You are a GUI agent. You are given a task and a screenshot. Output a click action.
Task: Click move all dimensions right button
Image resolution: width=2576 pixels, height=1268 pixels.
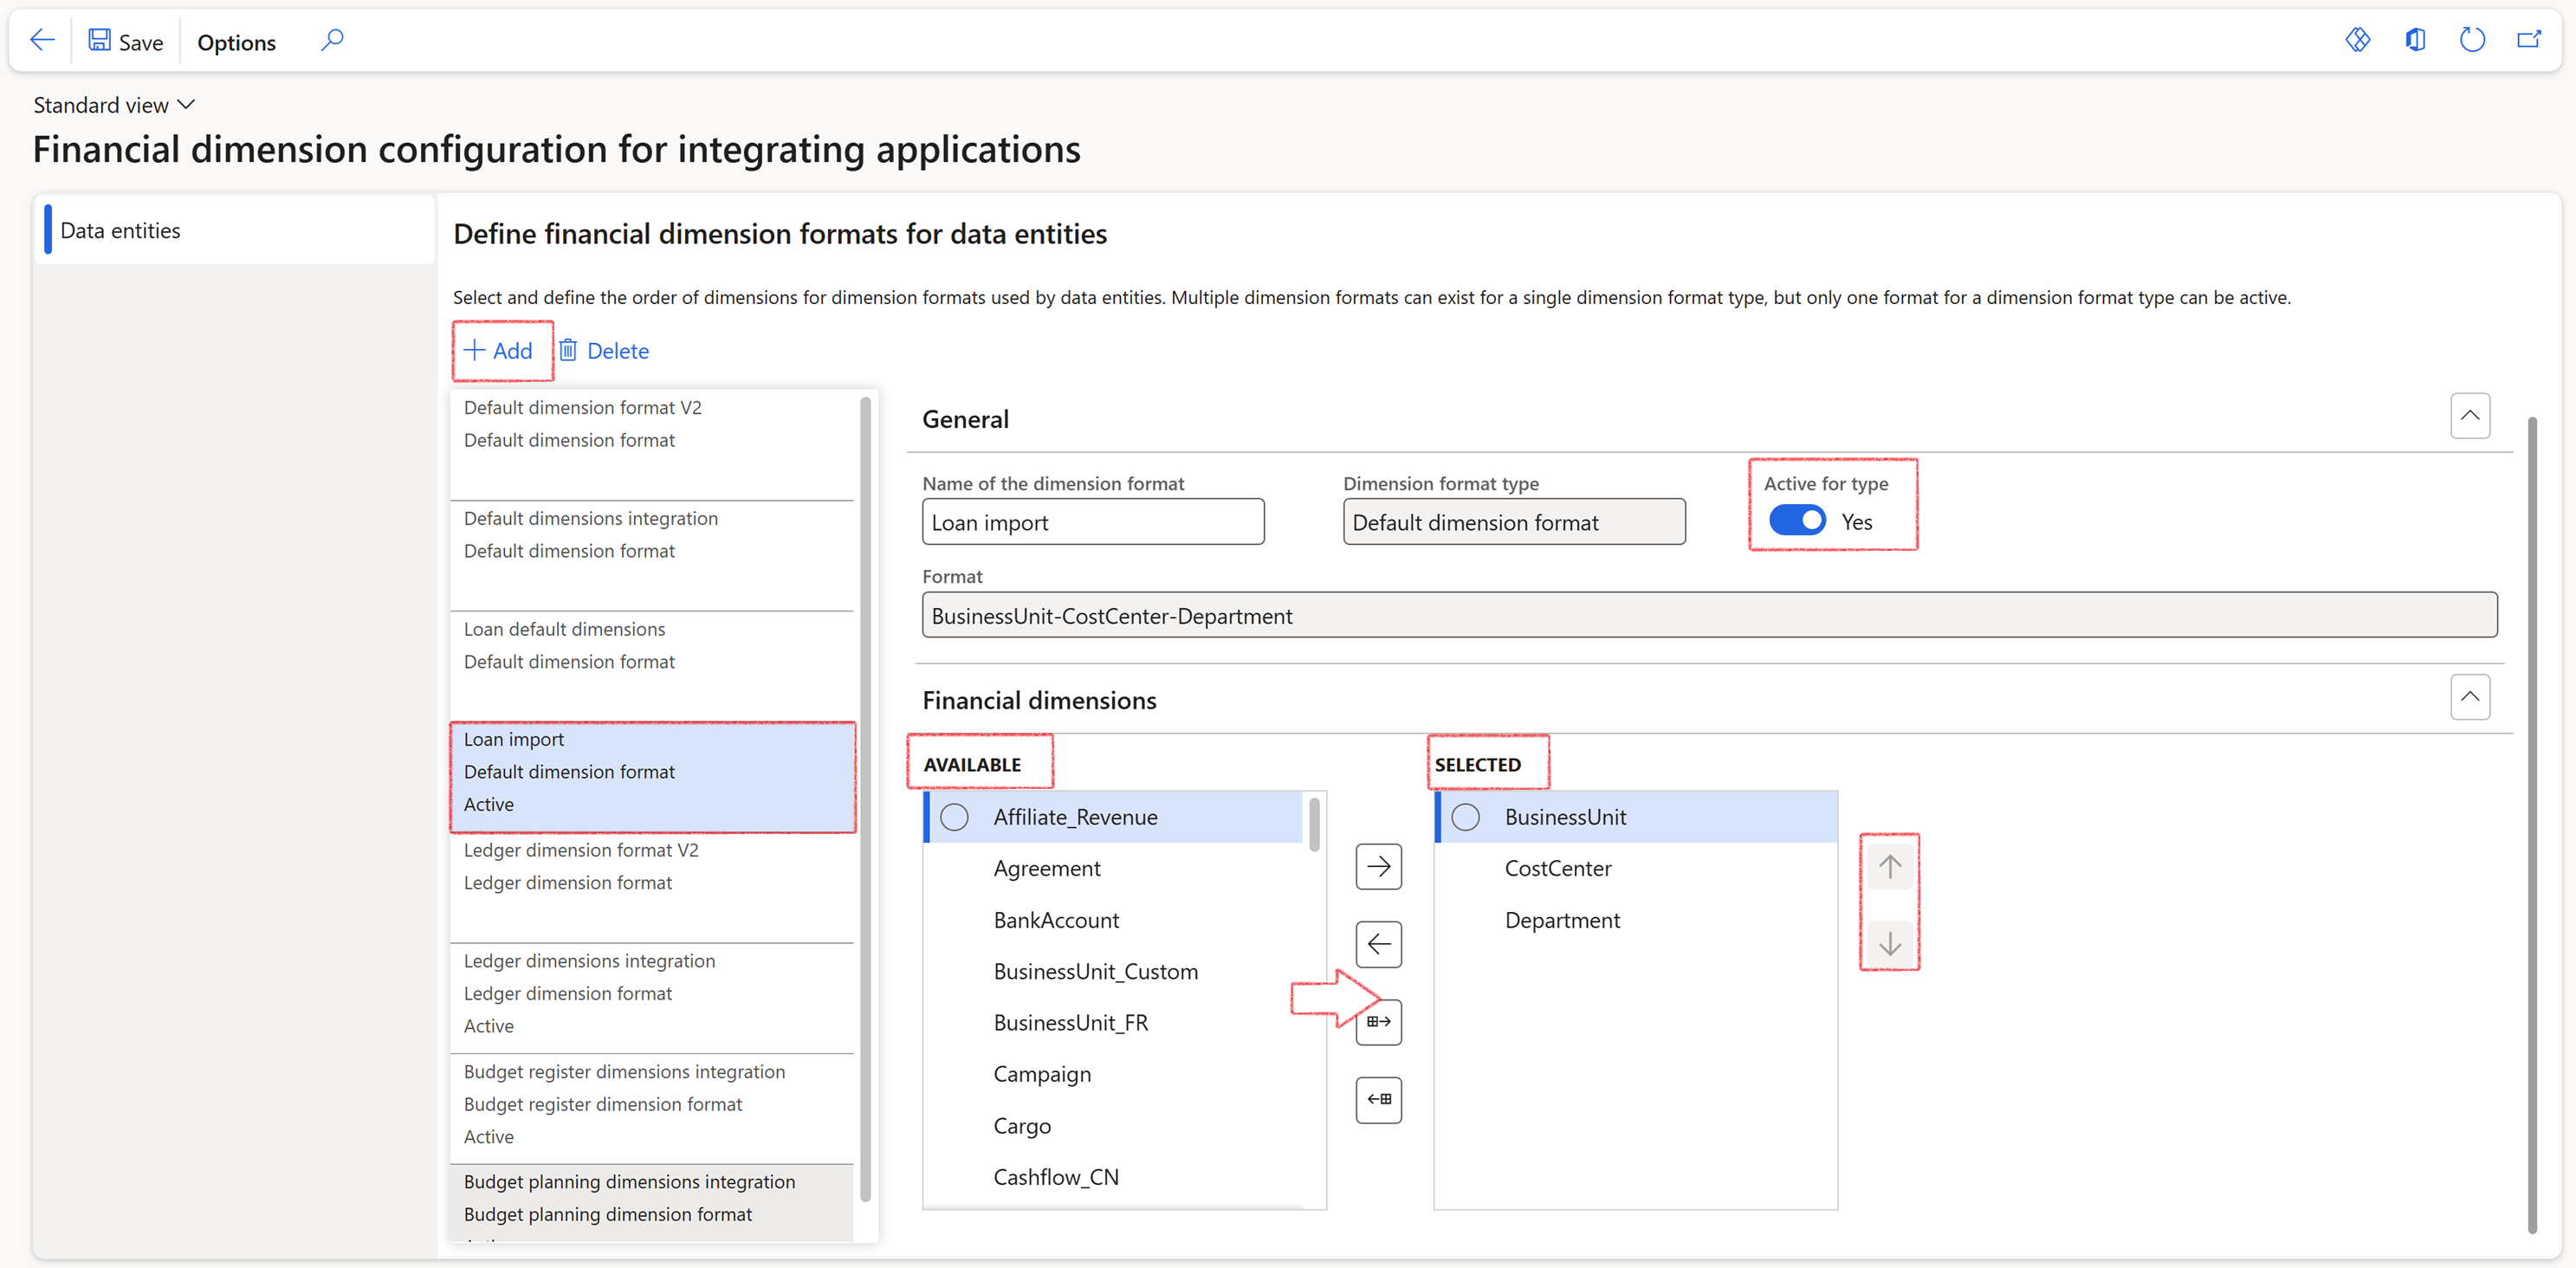[1378, 1022]
